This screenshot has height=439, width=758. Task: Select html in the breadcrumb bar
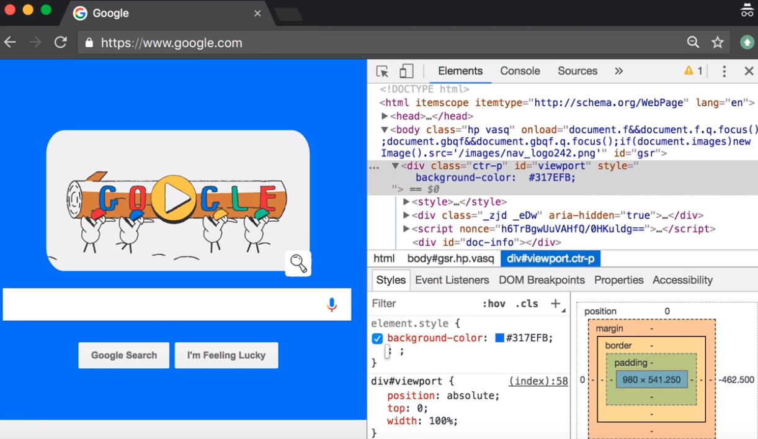click(x=384, y=258)
